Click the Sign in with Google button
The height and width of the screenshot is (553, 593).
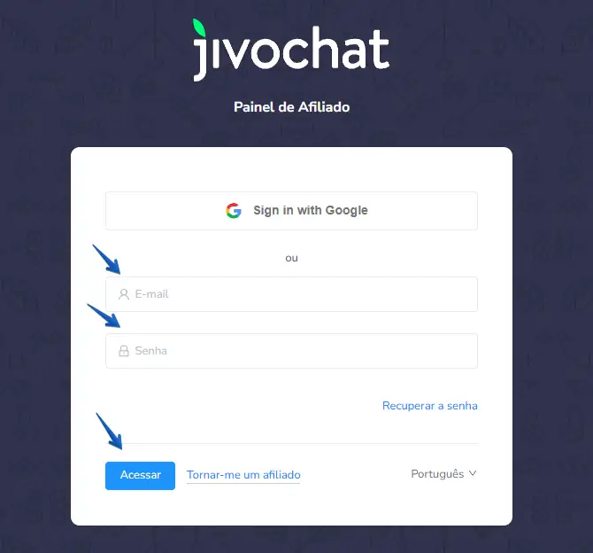[291, 211]
